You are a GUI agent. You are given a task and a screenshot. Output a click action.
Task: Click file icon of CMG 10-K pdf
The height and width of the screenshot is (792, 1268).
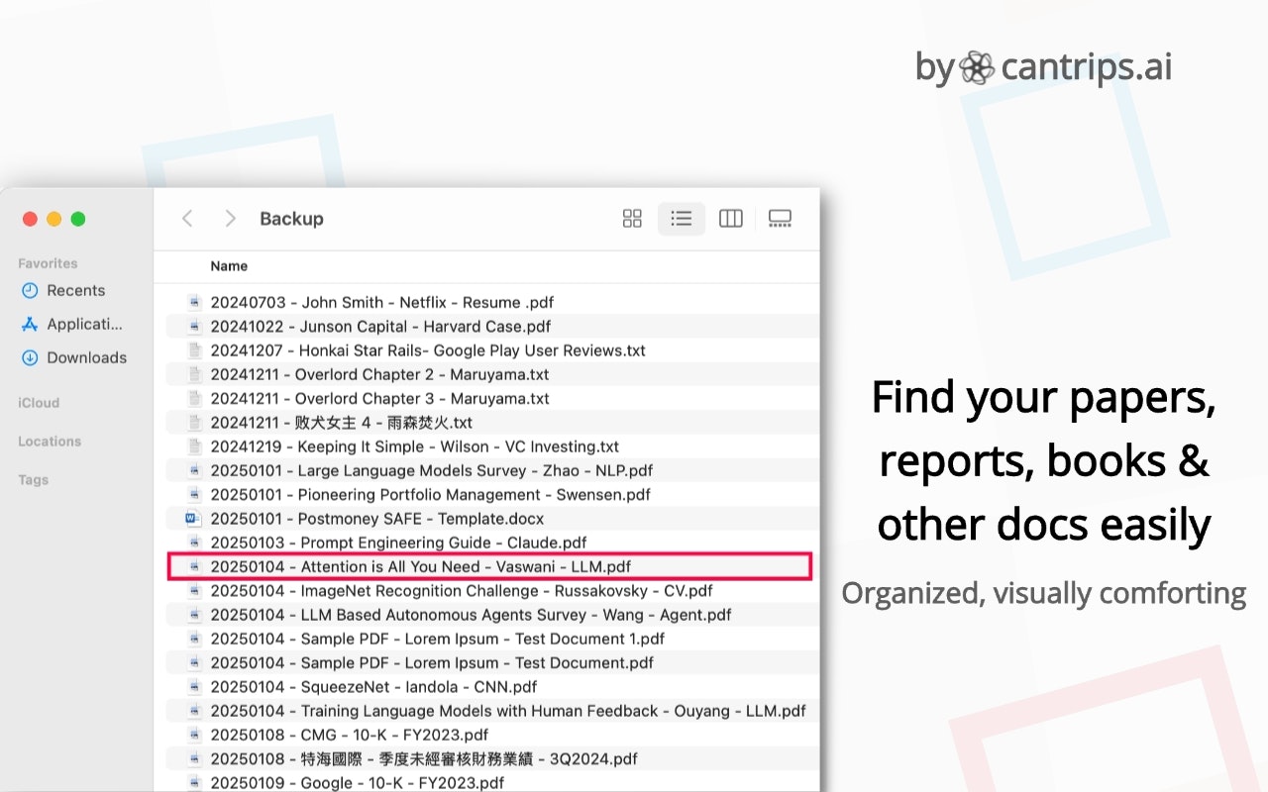(x=194, y=735)
